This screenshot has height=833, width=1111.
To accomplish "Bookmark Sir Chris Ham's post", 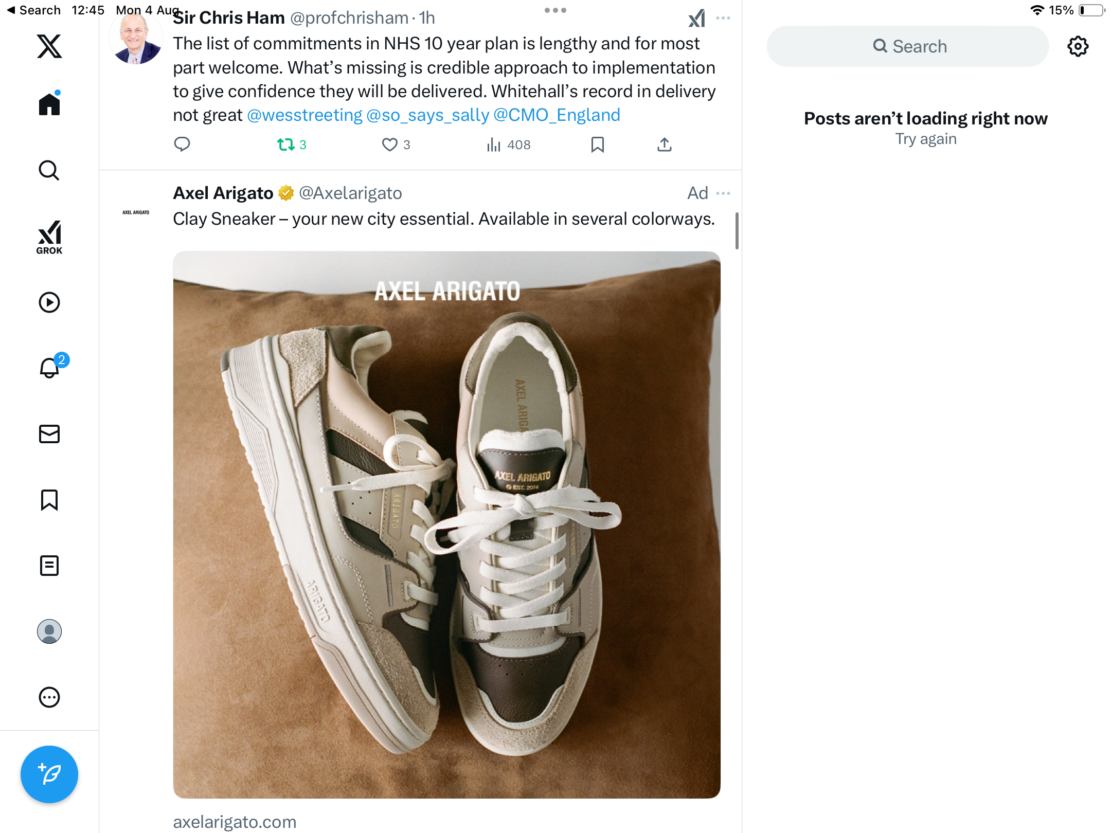I will coord(597,145).
